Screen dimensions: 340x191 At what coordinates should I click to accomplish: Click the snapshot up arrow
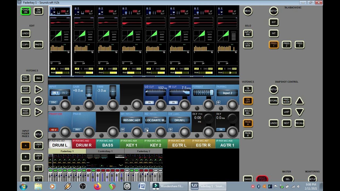pos(299,101)
